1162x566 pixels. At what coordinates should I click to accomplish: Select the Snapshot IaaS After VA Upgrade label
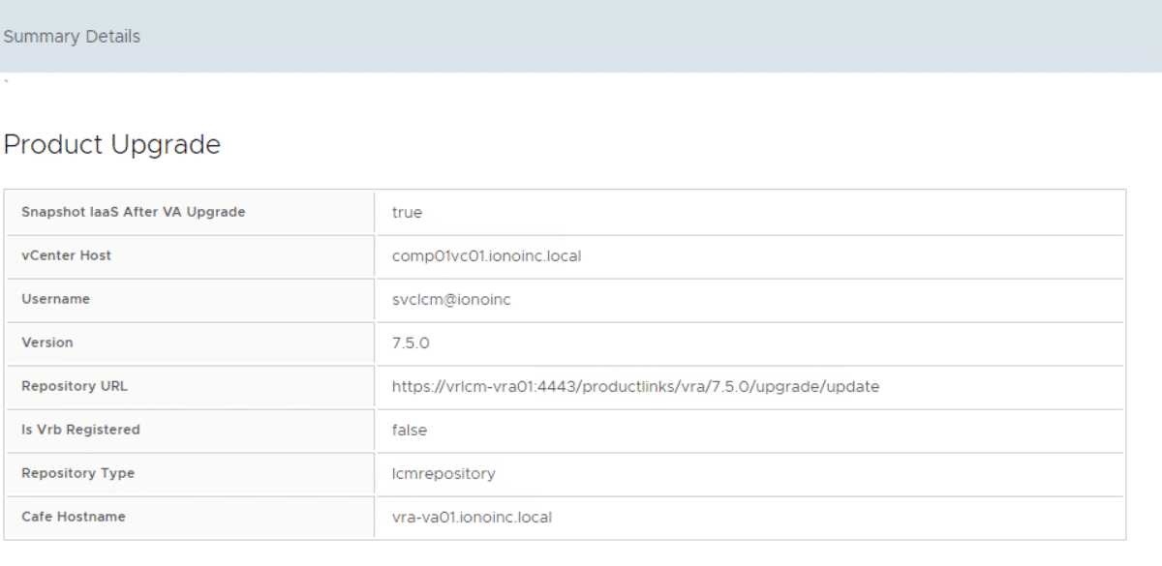(133, 212)
